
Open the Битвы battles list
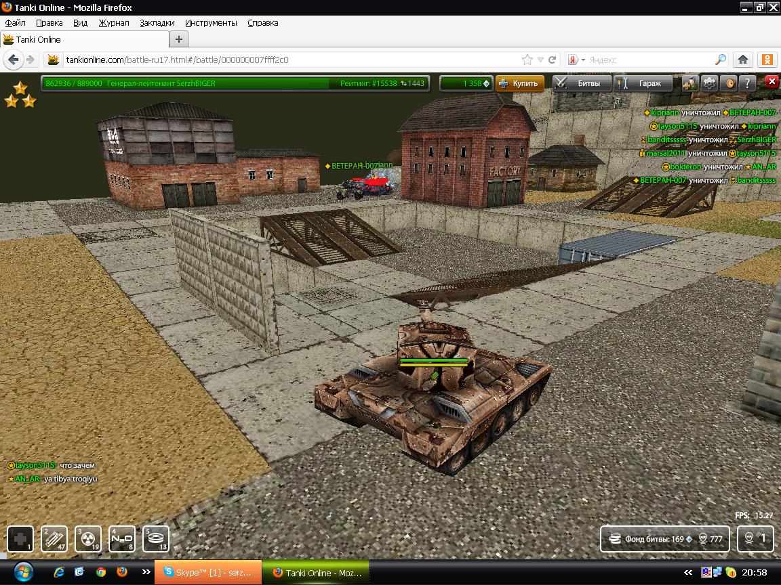[582, 83]
